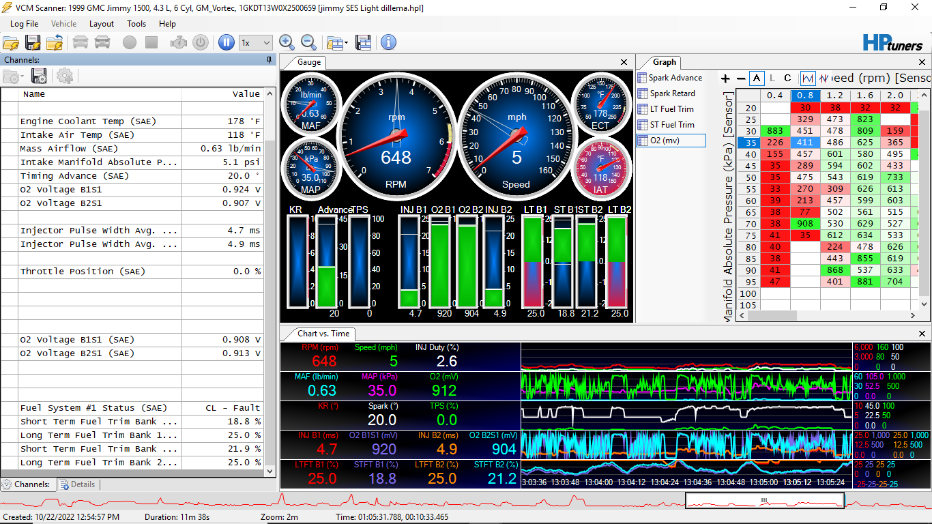Image resolution: width=932 pixels, height=524 pixels.
Task: Open the Layout menu
Action: [102, 24]
